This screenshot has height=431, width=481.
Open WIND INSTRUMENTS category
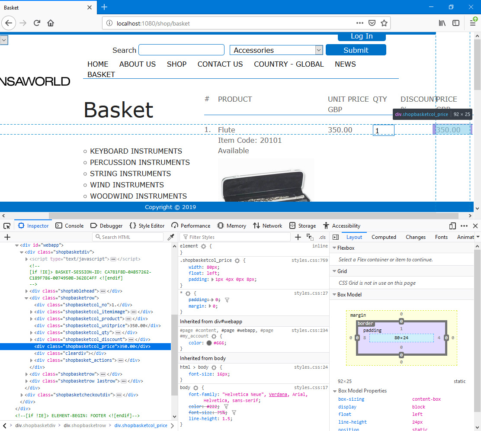coord(127,185)
